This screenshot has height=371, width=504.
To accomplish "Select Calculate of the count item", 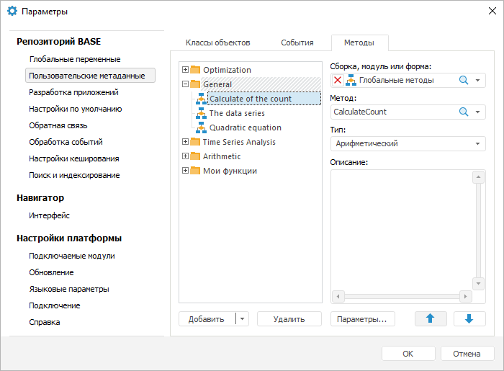I will 250,99.
